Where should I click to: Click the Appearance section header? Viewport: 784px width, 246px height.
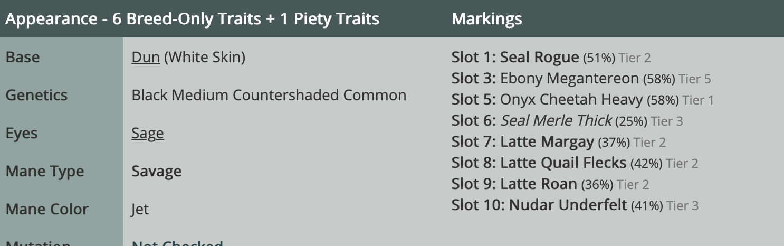coord(193,19)
